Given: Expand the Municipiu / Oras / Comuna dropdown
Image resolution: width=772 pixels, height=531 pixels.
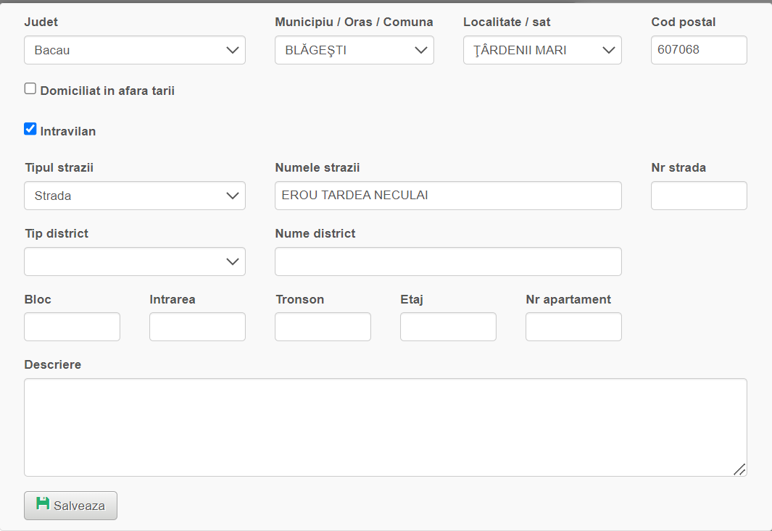Looking at the screenshot, I should tap(354, 51).
